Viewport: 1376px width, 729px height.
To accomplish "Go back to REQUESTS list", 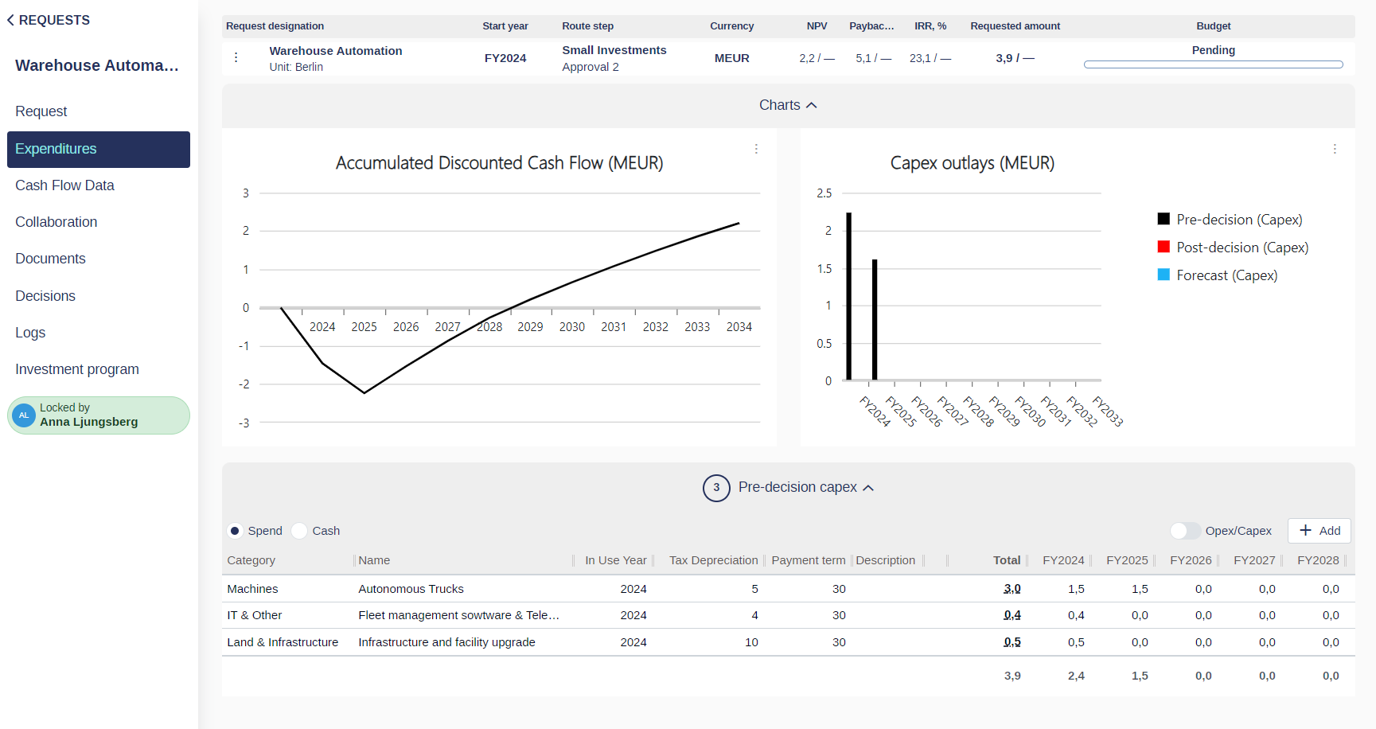I will coord(48,20).
